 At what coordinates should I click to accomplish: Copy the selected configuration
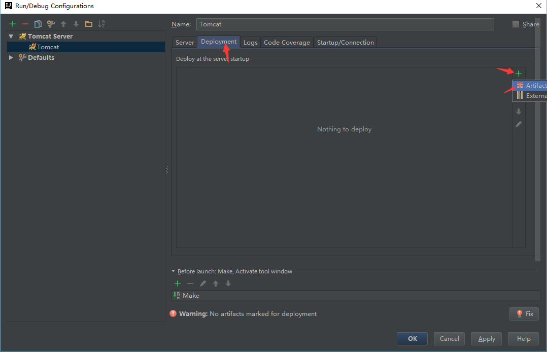pos(38,24)
